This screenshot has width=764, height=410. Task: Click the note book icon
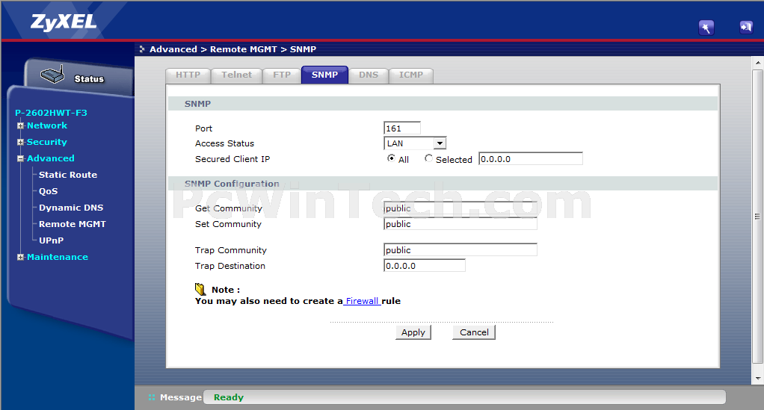click(200, 289)
